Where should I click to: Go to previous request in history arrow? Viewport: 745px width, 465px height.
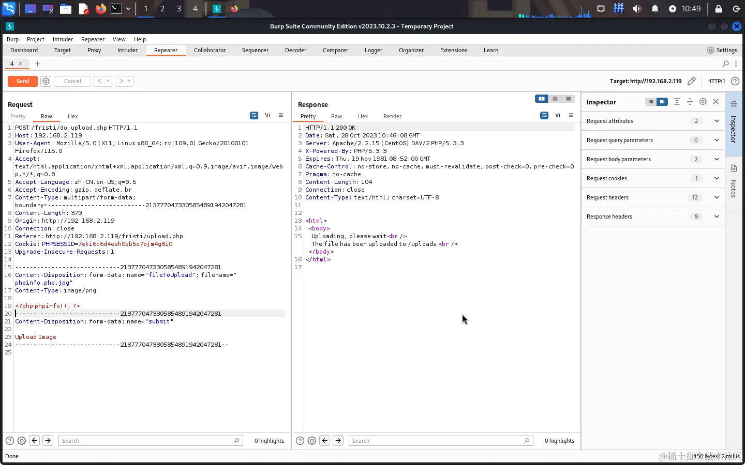click(x=99, y=81)
